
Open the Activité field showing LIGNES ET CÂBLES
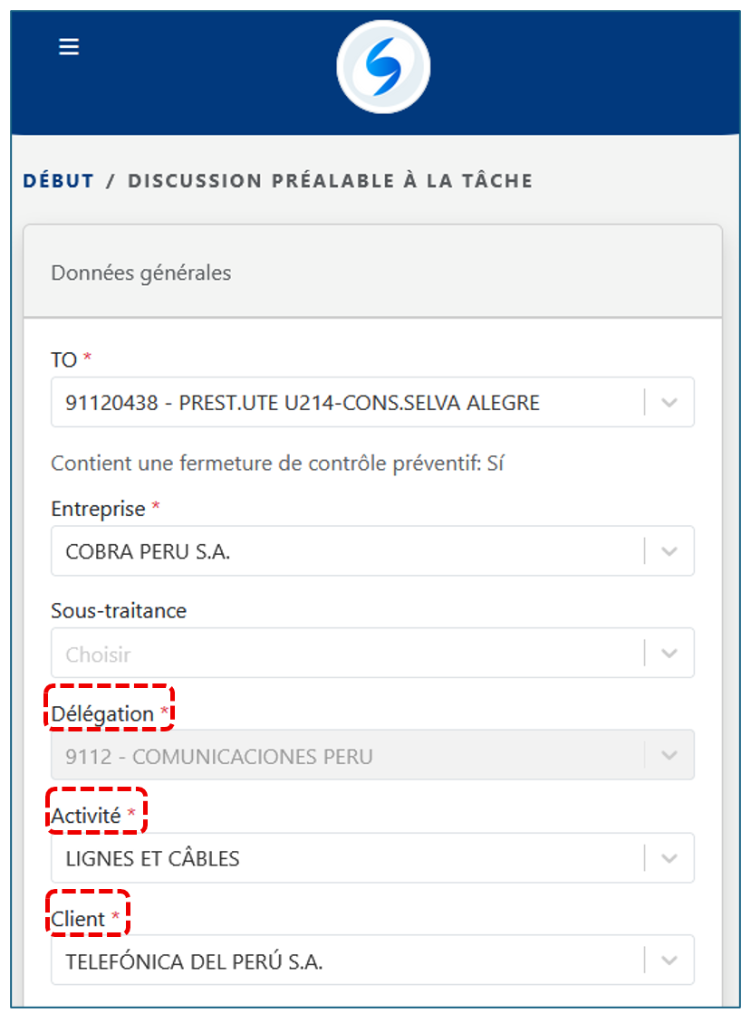pos(344,858)
